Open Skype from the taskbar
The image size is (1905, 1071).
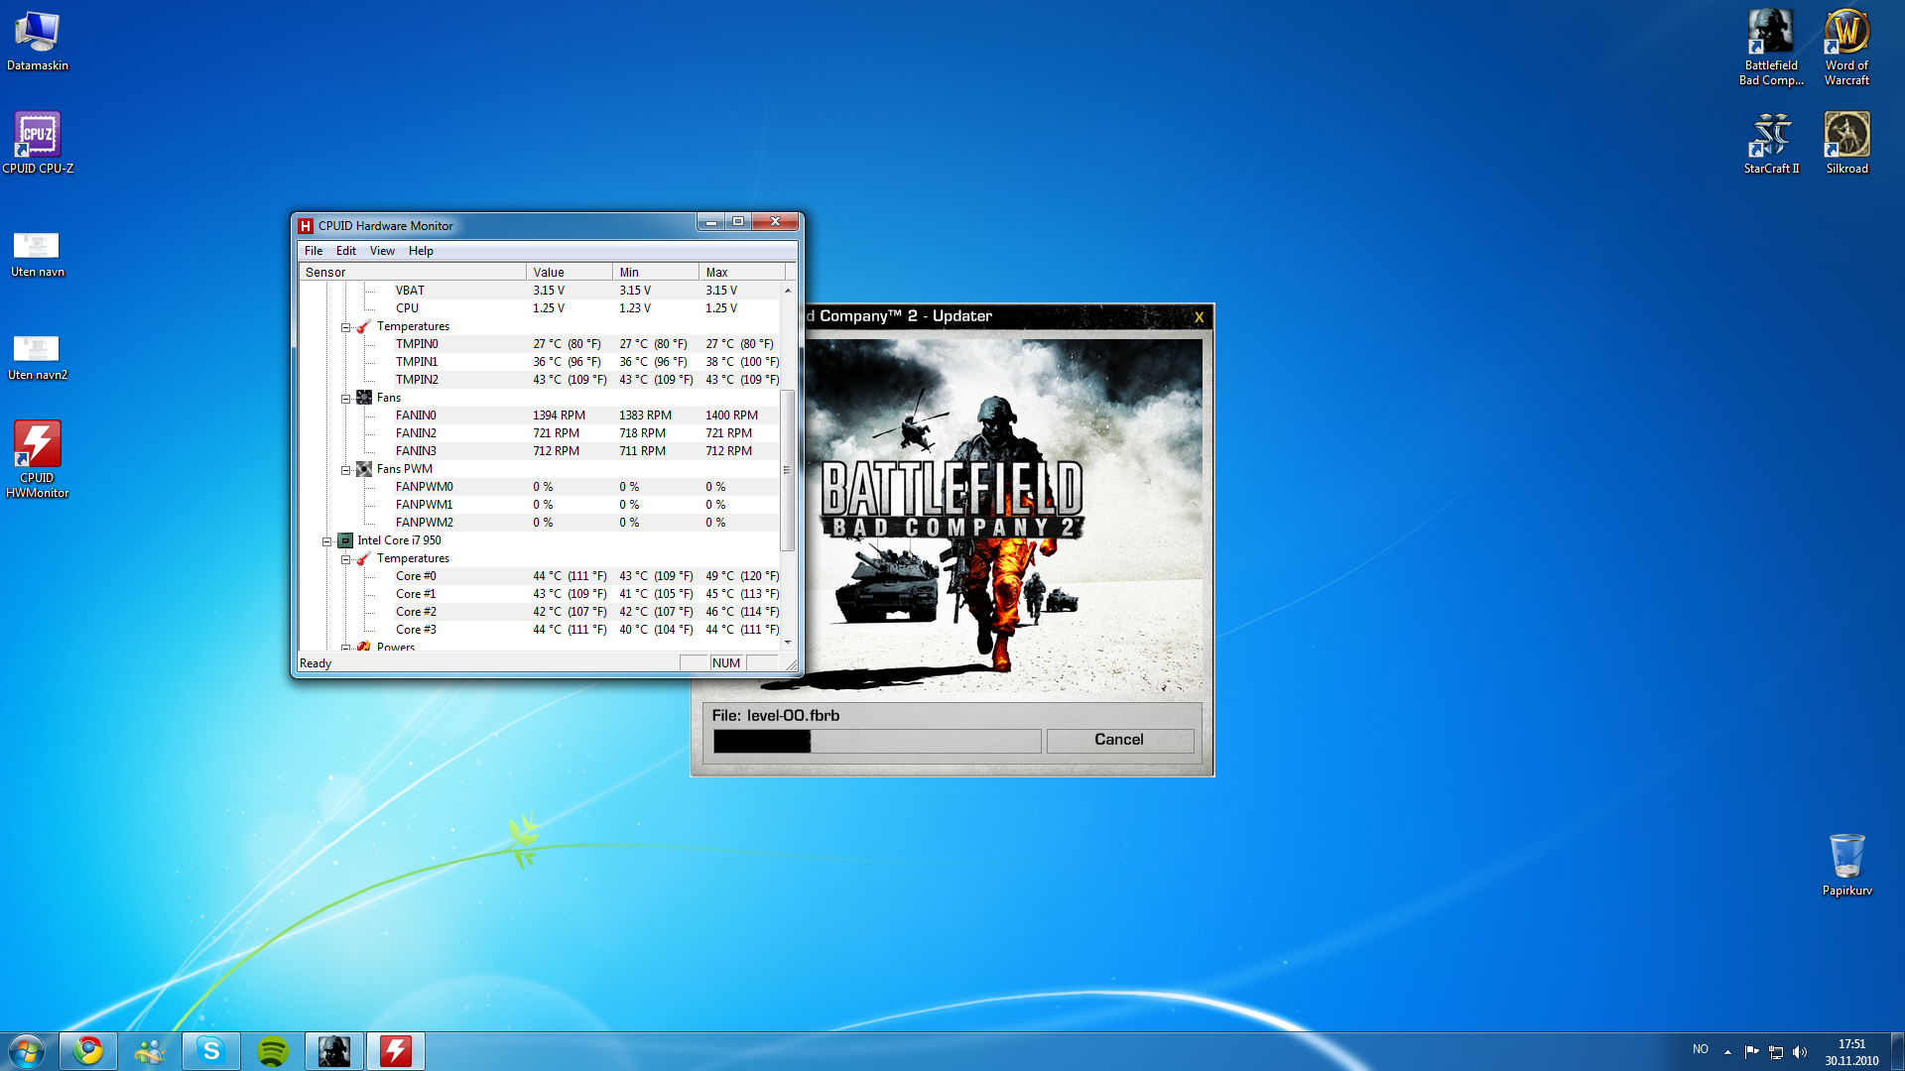(211, 1051)
